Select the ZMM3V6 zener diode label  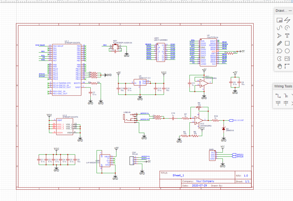click(230, 131)
